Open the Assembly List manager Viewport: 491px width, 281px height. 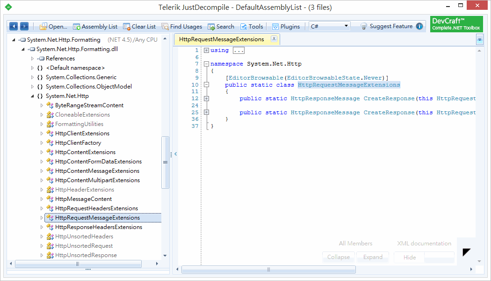[x=95, y=27]
